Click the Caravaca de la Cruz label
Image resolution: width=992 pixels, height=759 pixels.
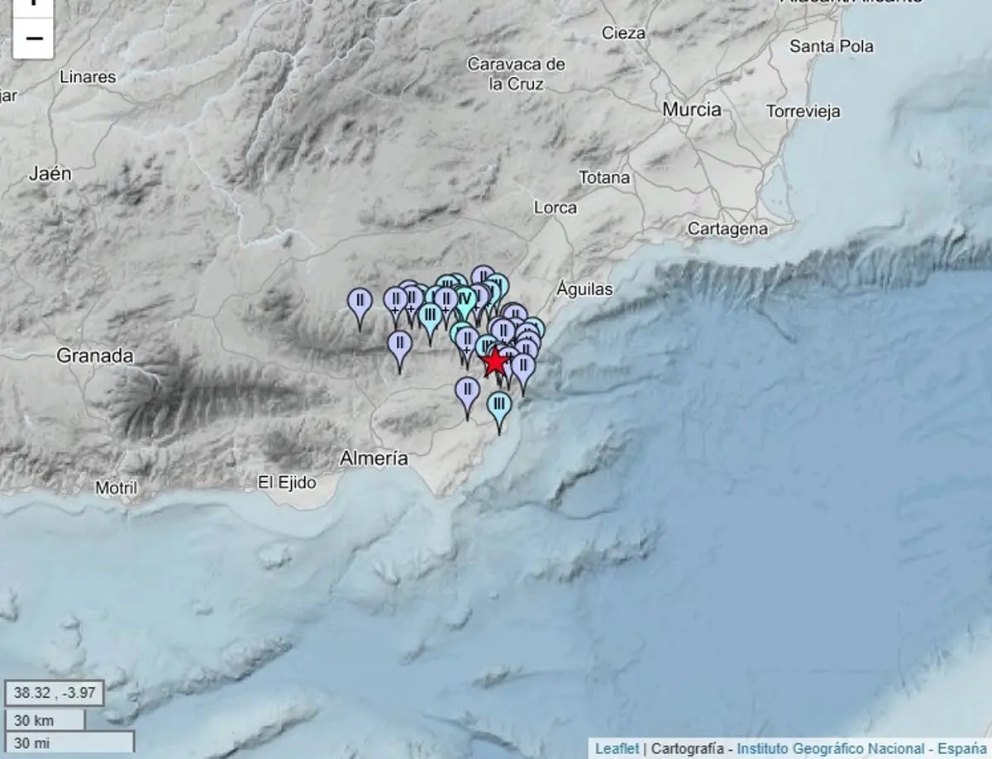[x=517, y=74]
